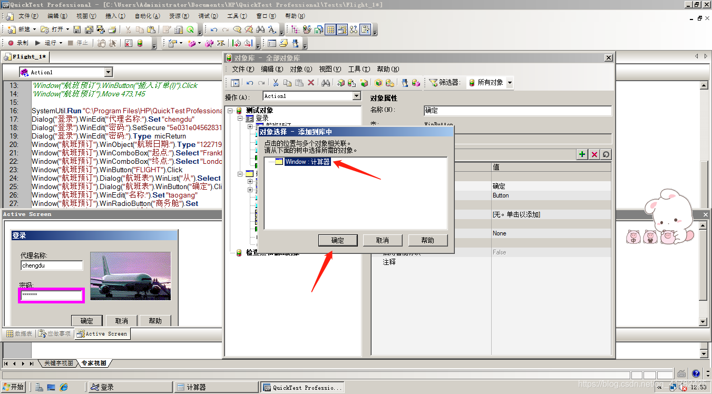Click the red X remove property icon
Screen dimensions: 712x394
(x=594, y=154)
